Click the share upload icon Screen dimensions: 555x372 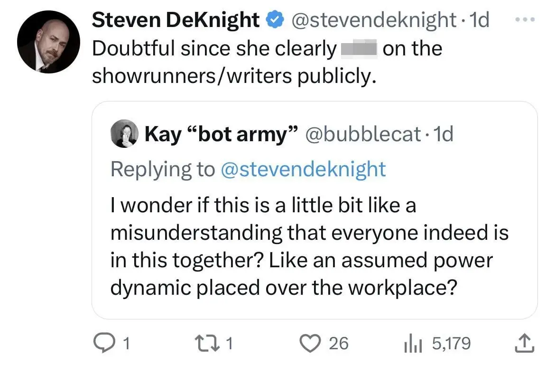[x=524, y=343]
